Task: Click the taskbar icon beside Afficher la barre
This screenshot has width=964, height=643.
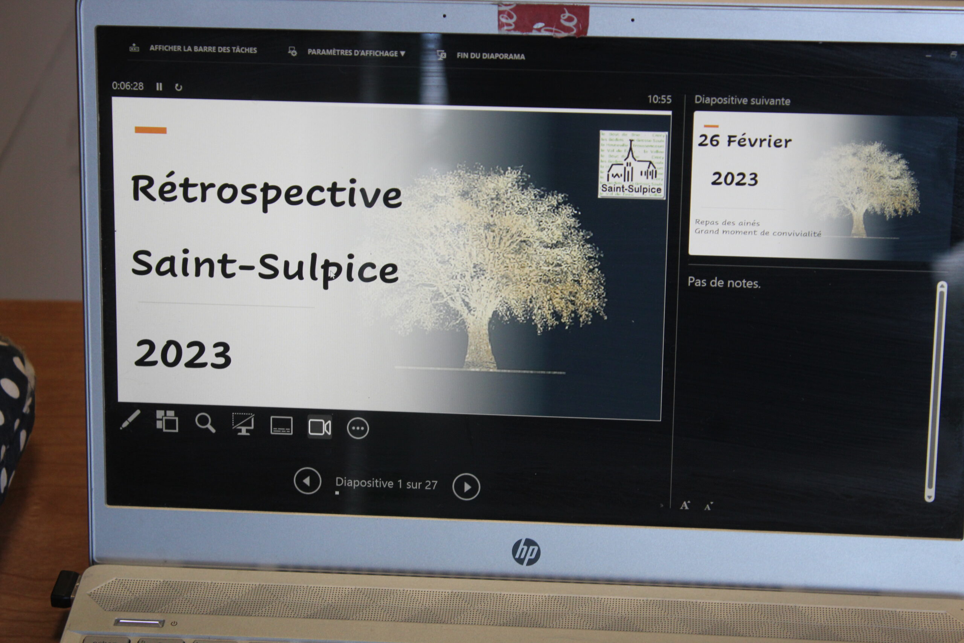Action: tap(134, 47)
